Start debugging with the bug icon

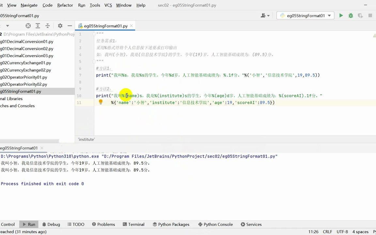(x=351, y=15)
